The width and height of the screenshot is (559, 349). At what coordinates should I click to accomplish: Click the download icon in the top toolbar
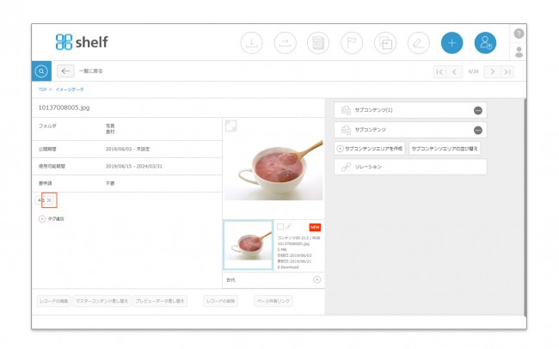tap(251, 43)
